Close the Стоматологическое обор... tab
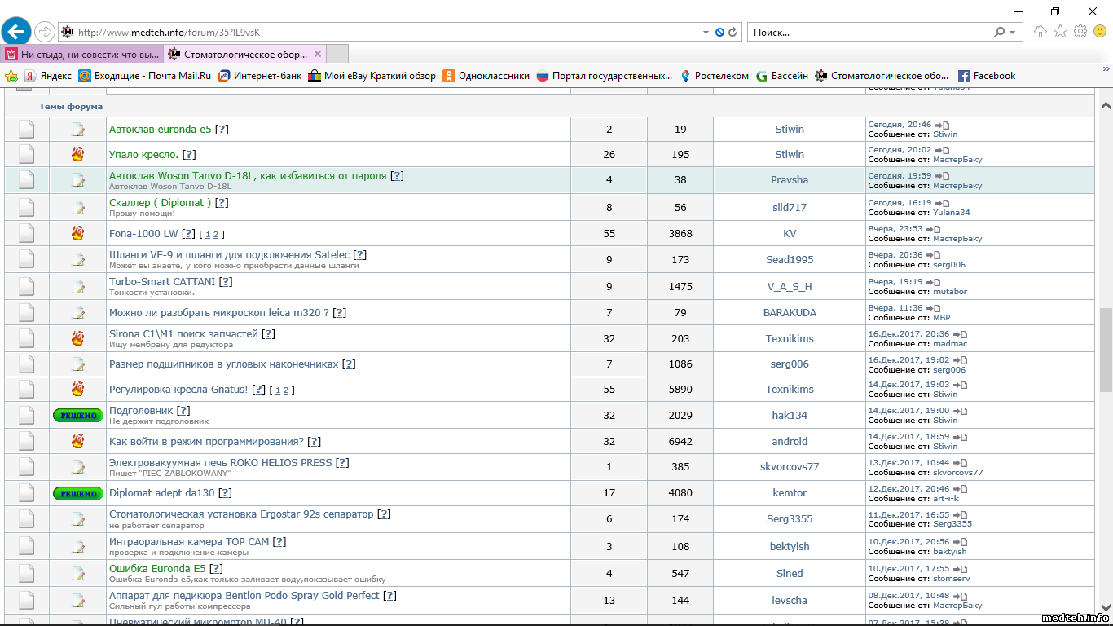 318,55
